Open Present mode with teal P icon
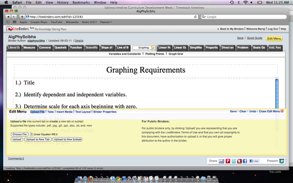This screenshot has height=183, width=293. click(x=282, y=161)
